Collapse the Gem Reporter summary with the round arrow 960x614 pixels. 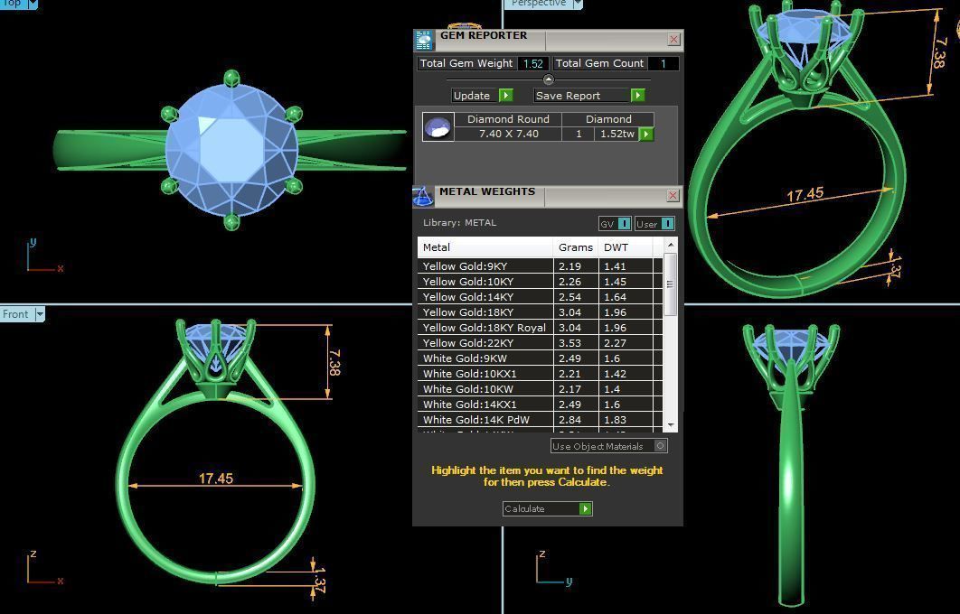(549, 79)
